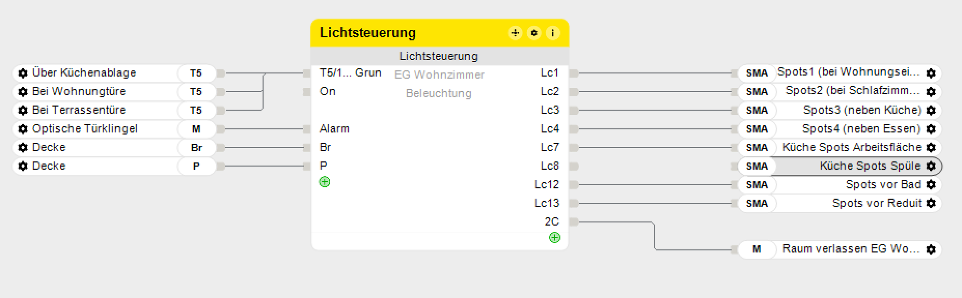Open settings gear for Spots vor Bad
The image size is (962, 298).
pyautogui.click(x=931, y=185)
